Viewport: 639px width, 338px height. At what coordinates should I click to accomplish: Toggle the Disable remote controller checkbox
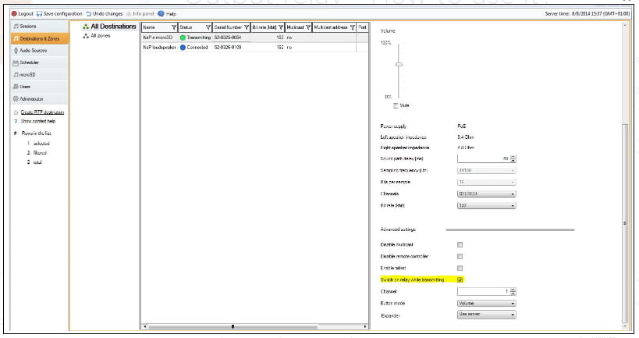(x=460, y=257)
